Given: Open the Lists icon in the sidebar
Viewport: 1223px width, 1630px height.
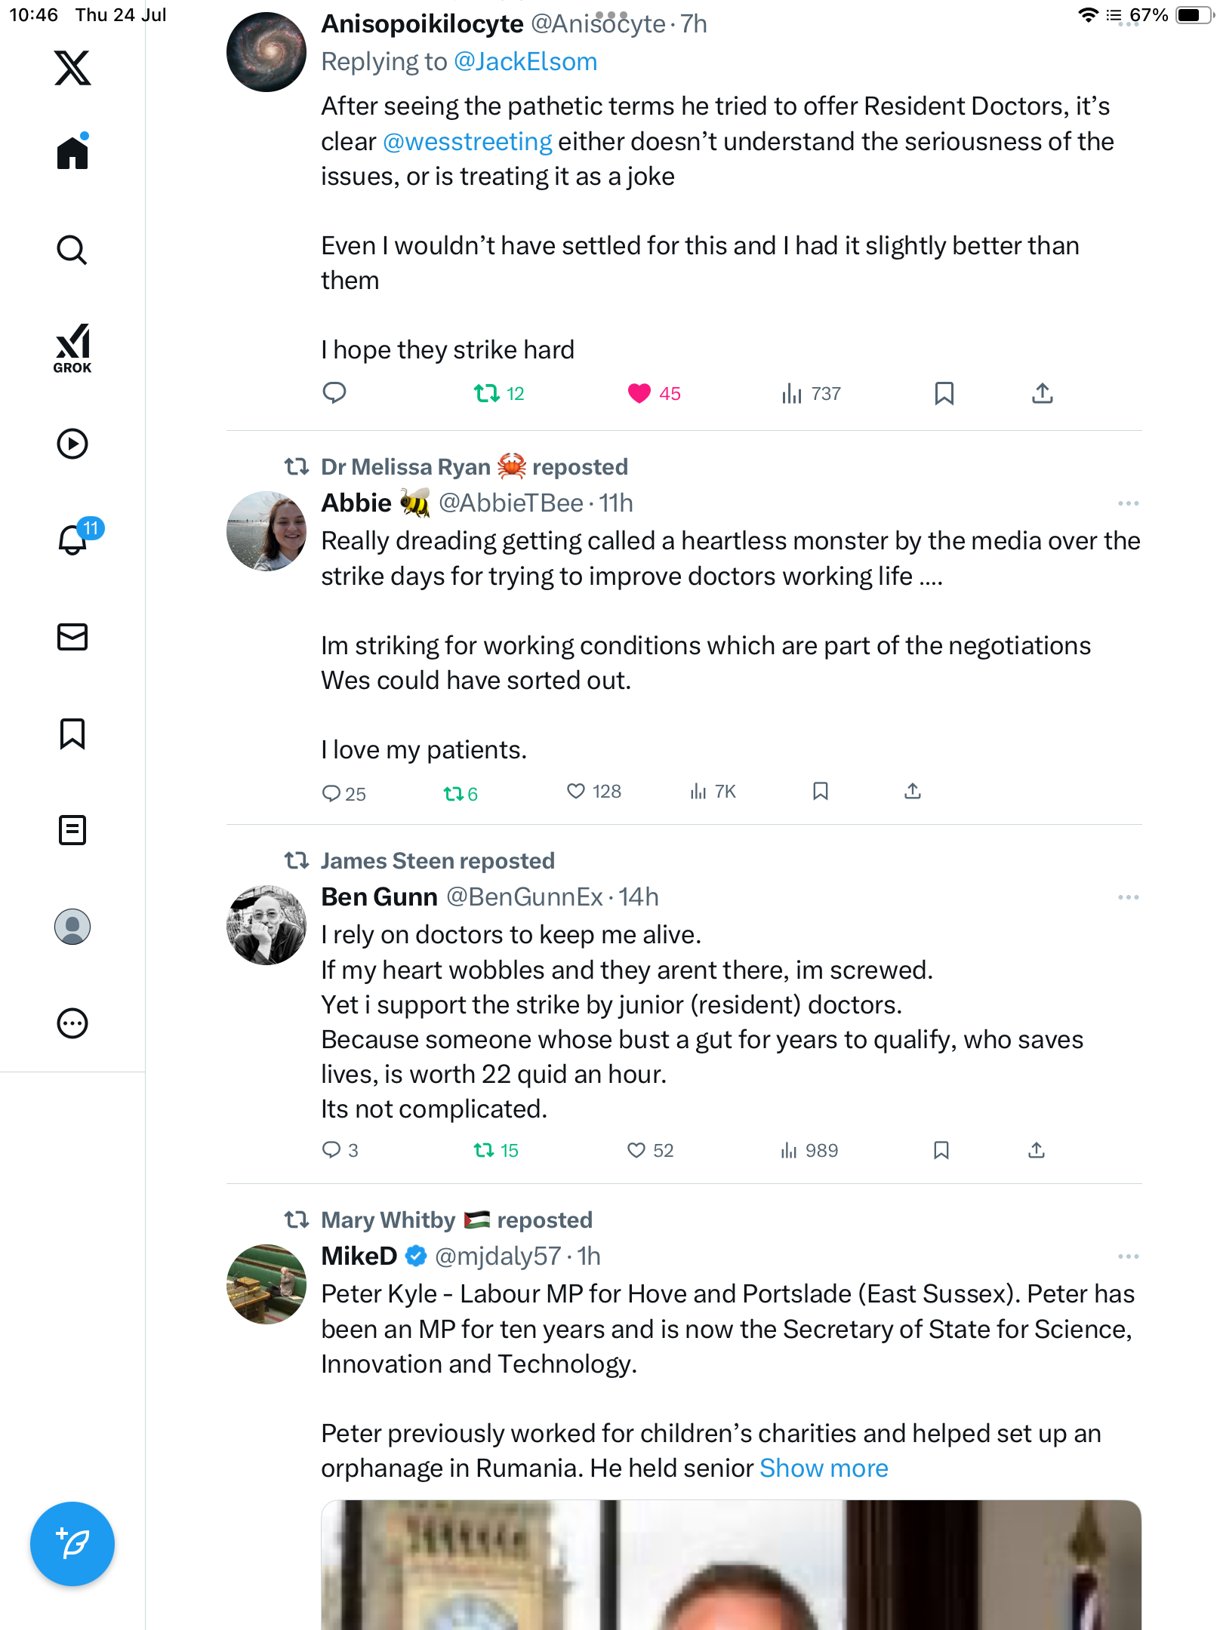Looking at the screenshot, I should pos(72,830).
